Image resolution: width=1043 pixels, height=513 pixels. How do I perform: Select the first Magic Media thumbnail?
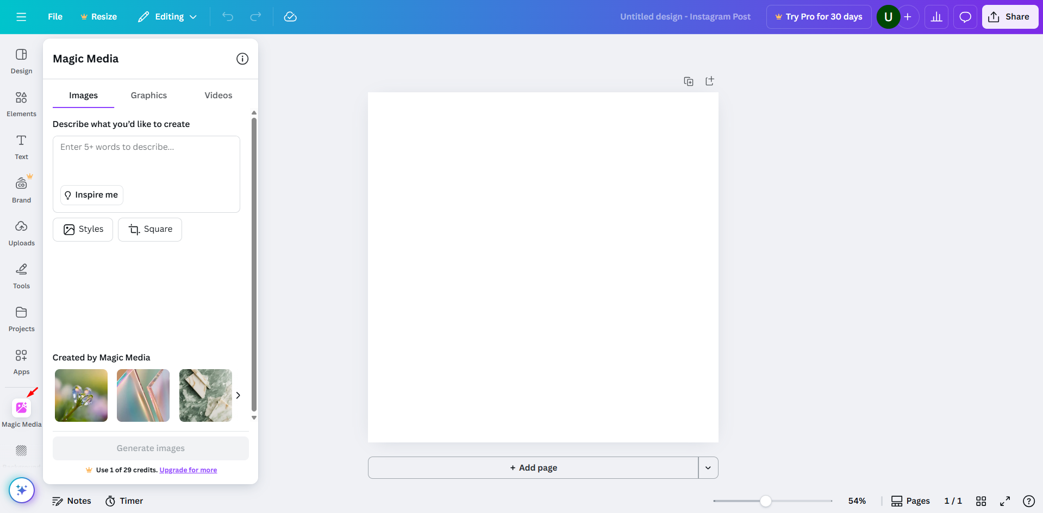click(x=80, y=395)
